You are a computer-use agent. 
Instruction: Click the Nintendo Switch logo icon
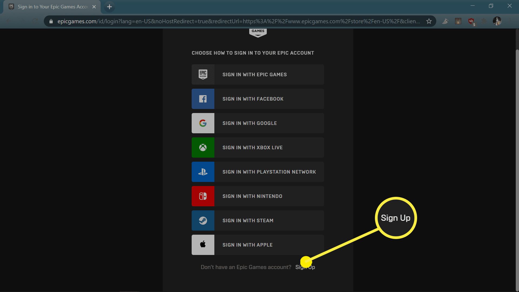click(x=203, y=196)
